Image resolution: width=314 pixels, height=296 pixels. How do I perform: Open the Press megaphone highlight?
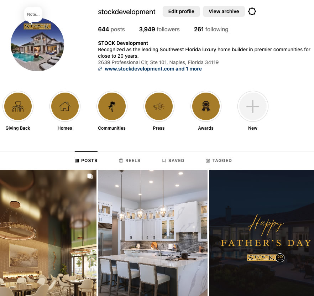pyautogui.click(x=159, y=107)
